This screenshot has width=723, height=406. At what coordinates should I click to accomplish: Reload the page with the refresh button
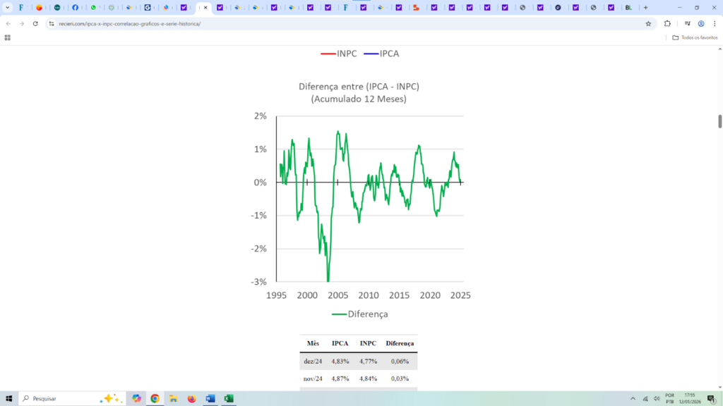pos(35,23)
